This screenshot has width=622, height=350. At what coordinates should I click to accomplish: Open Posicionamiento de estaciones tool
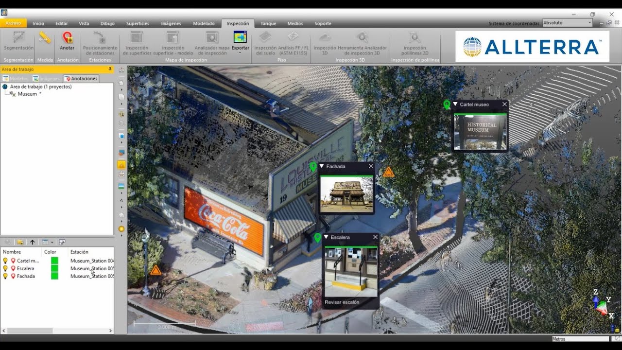tap(100, 43)
